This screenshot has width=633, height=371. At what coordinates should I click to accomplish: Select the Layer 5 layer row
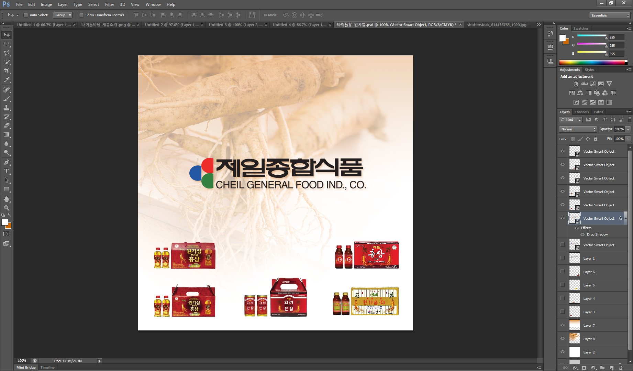point(593,285)
